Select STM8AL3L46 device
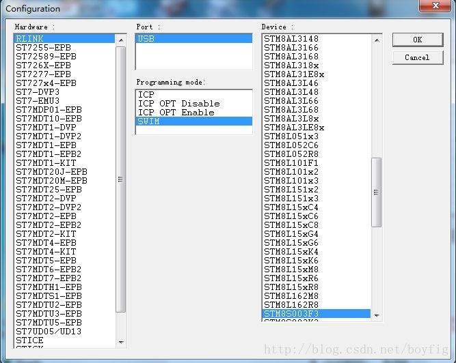Screen dimensions: 456x363 pos(317,83)
